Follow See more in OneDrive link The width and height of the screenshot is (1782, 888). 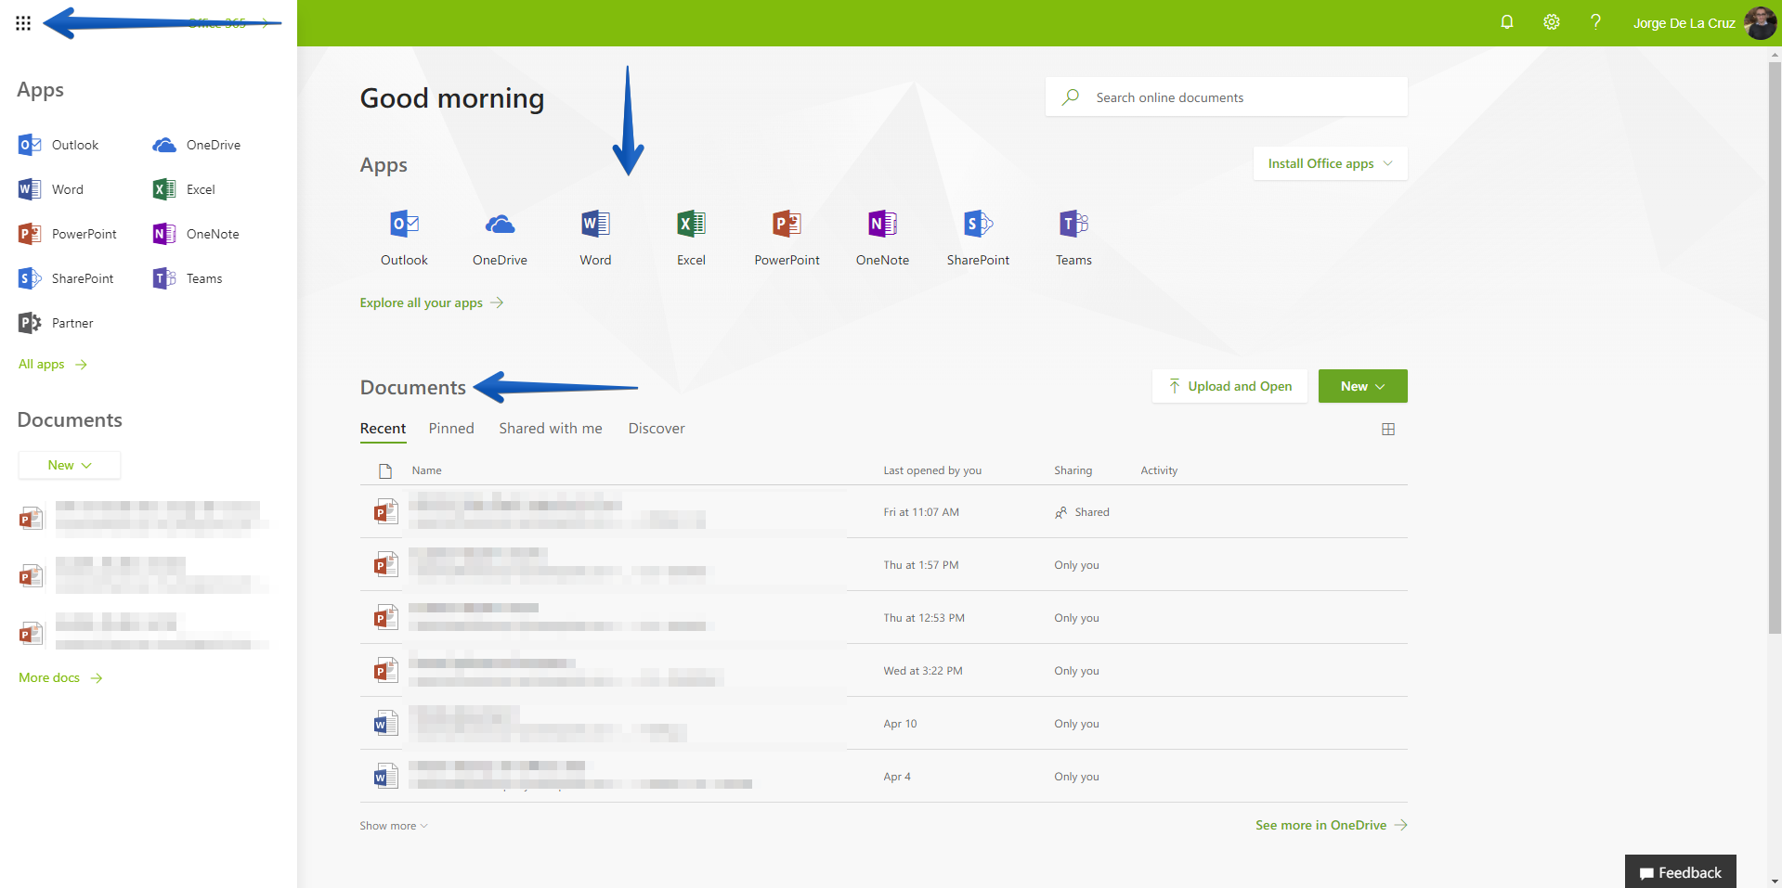point(1332,825)
